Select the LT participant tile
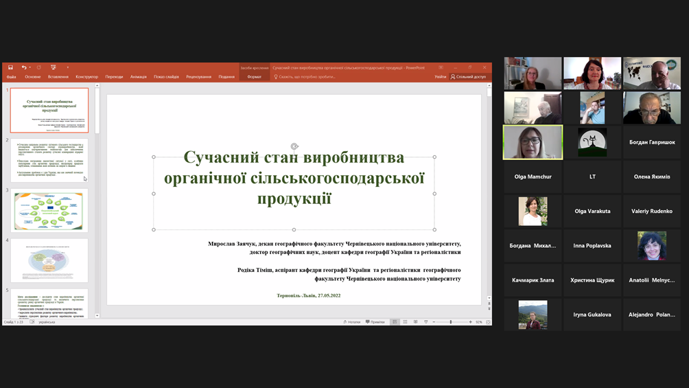689x388 pixels. [592, 176]
